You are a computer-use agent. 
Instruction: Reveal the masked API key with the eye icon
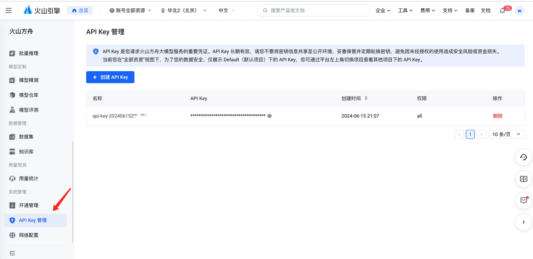(x=269, y=116)
